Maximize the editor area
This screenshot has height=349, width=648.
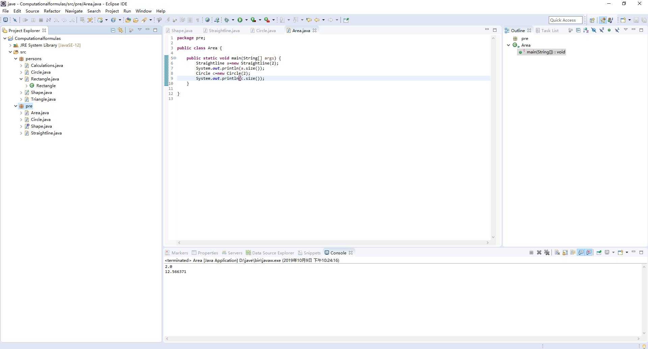click(x=495, y=30)
